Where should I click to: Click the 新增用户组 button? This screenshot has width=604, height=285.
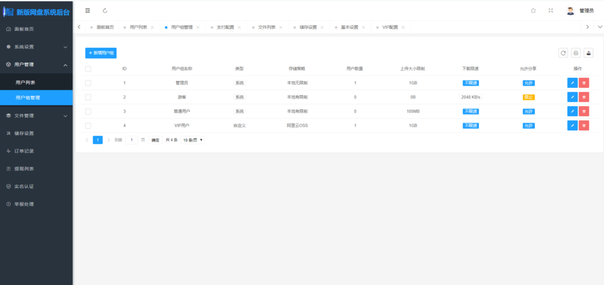pos(101,53)
